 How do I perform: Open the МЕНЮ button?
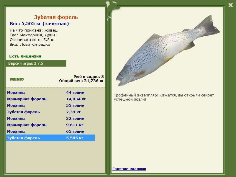pyautogui.click(x=17, y=79)
